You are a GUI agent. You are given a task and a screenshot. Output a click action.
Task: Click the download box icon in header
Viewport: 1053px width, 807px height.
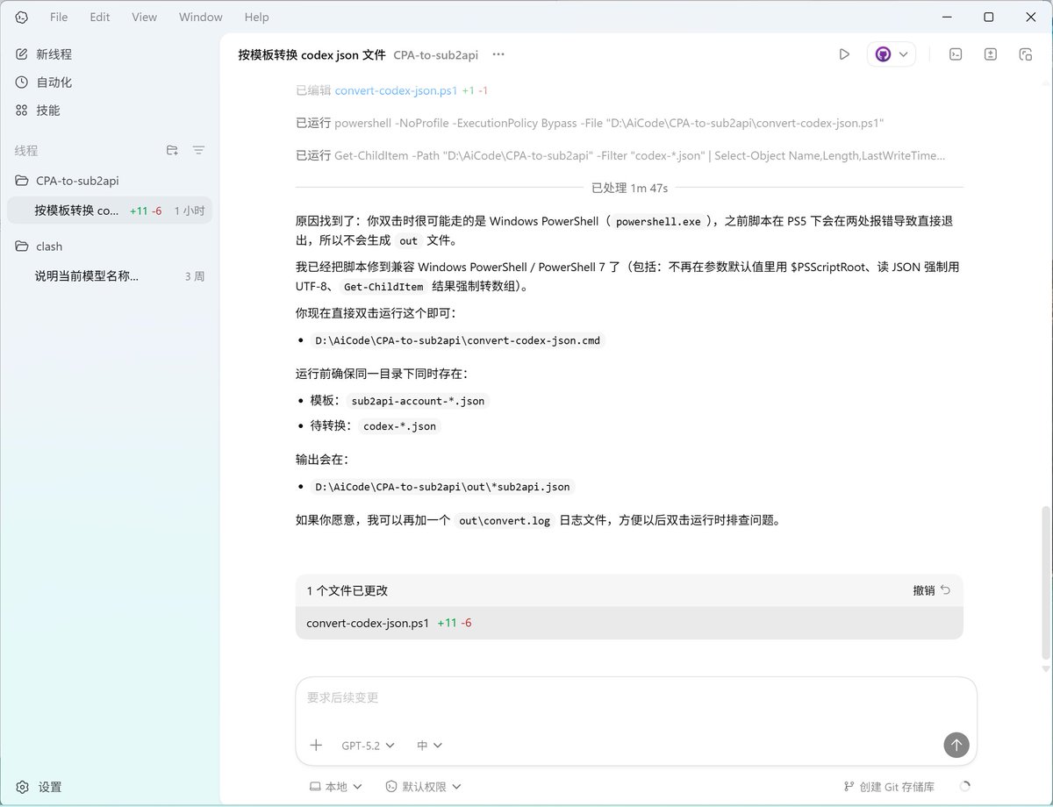click(991, 54)
